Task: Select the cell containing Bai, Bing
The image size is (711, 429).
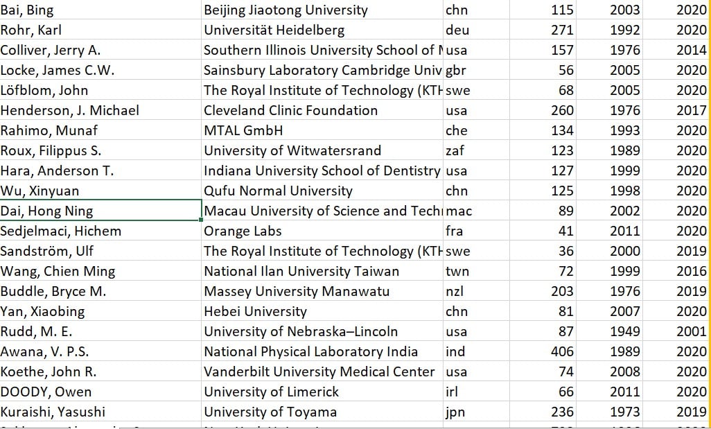Action: coord(100,10)
